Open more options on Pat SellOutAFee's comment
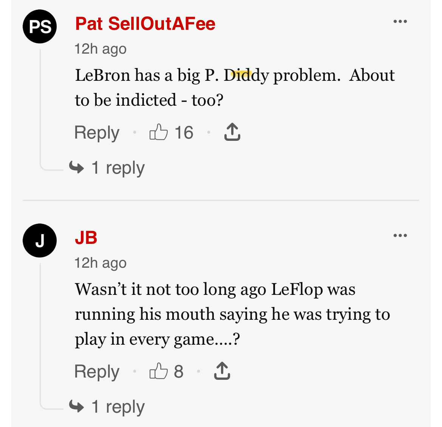The height and width of the screenshot is (427, 442). coord(400,22)
